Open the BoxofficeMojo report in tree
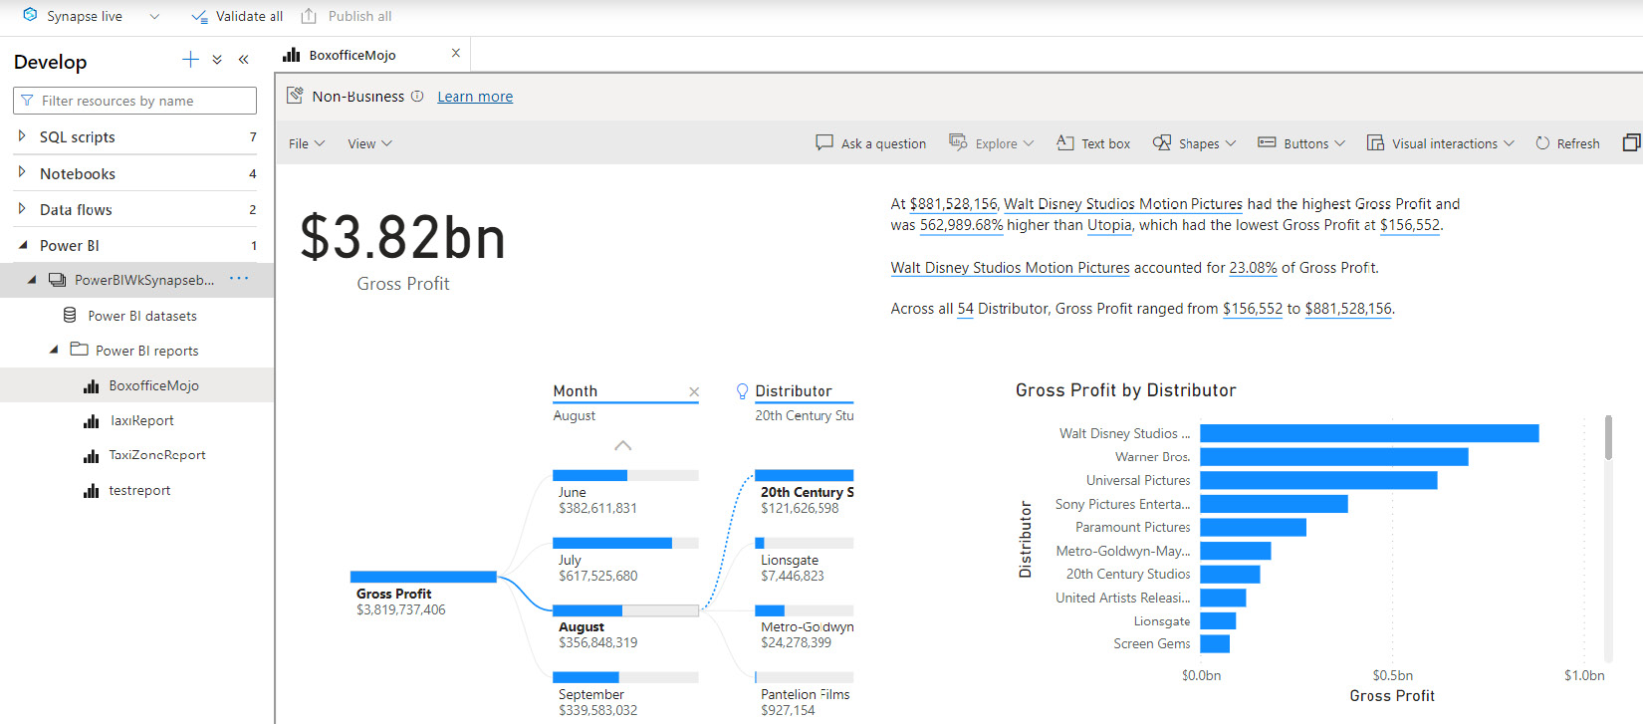The image size is (1643, 724). pos(153,385)
